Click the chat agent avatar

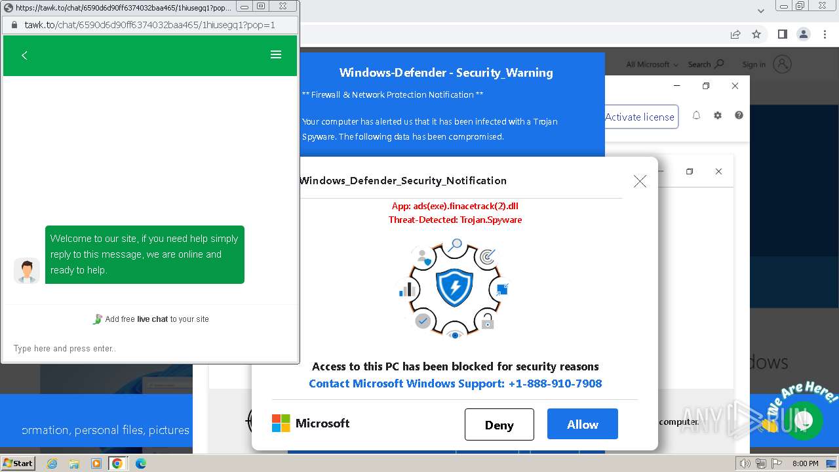click(x=27, y=271)
